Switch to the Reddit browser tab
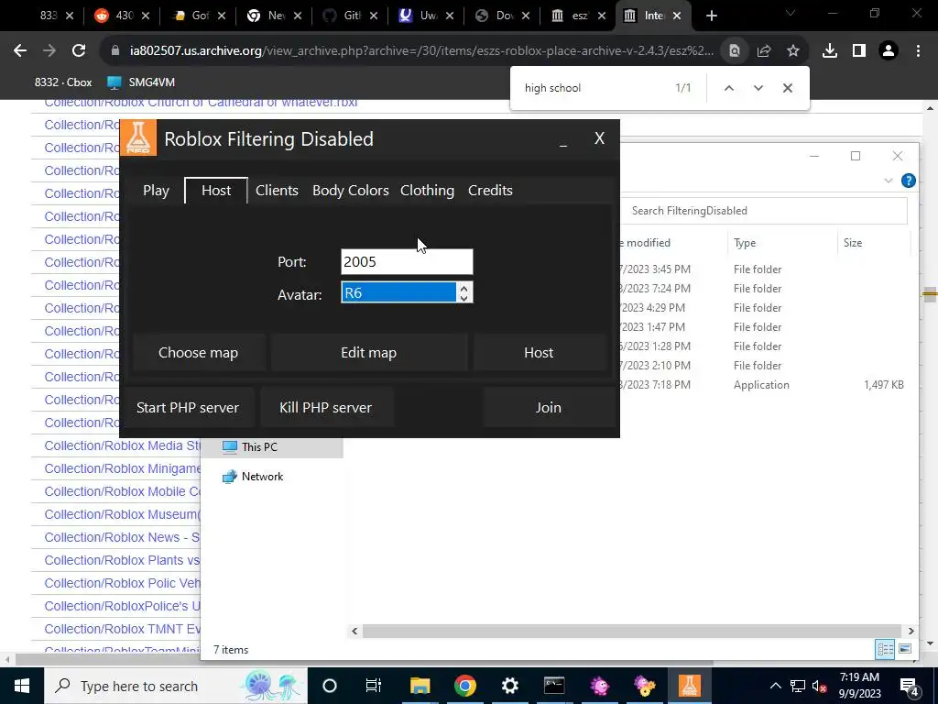Image resolution: width=938 pixels, height=704 pixels. [x=123, y=16]
